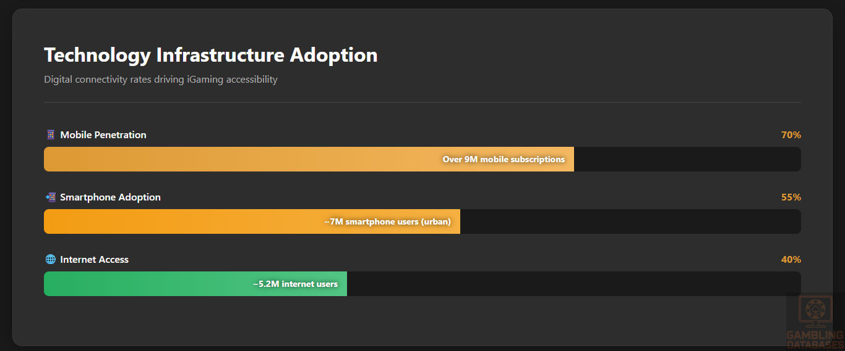The image size is (845, 351).
Task: Click the 40% value for Internet Access
Action: click(x=791, y=259)
